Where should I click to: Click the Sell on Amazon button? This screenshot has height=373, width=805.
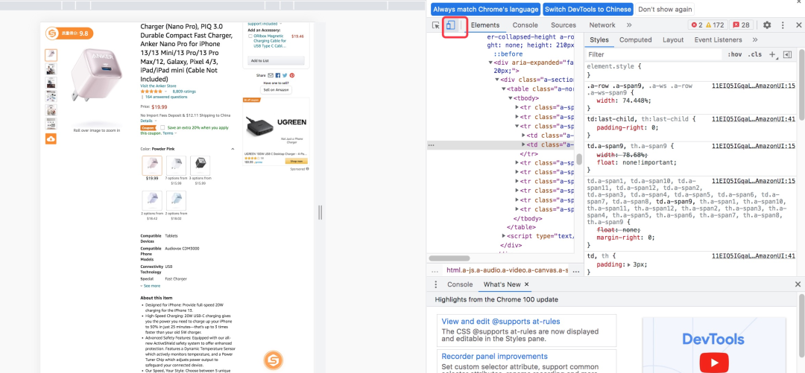click(x=277, y=90)
